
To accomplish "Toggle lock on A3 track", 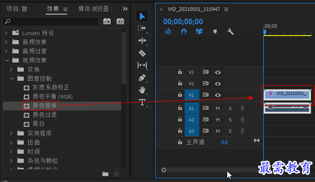I will click(x=180, y=131).
